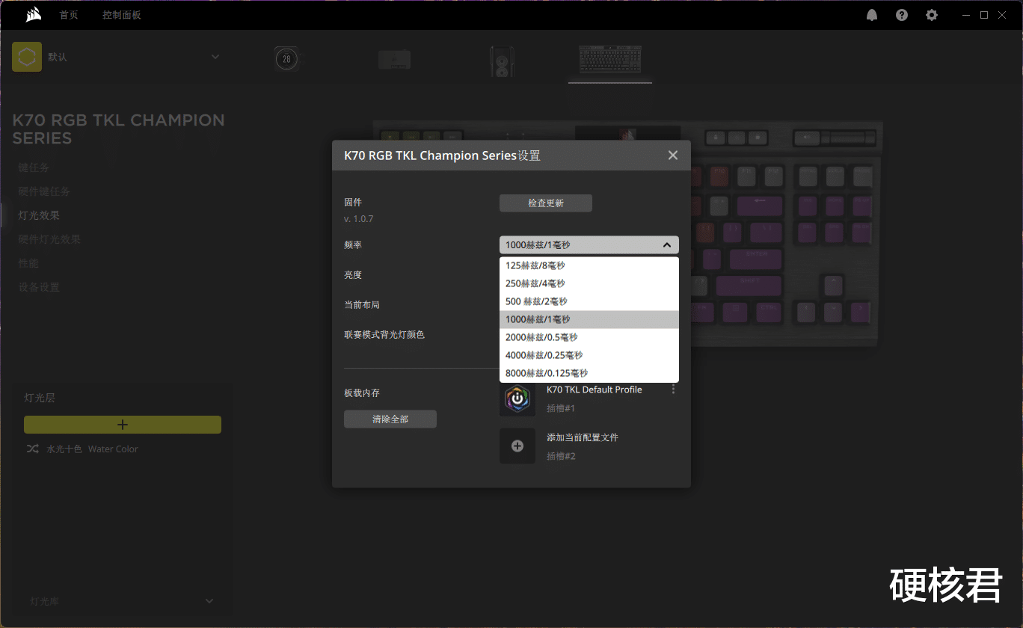Select the speaker device at the top
1023x628 pixels.
pos(502,61)
